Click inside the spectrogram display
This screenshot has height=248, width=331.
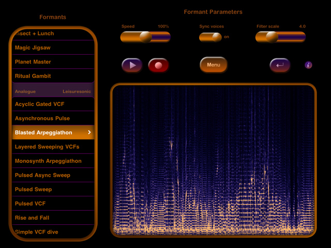[213, 160]
